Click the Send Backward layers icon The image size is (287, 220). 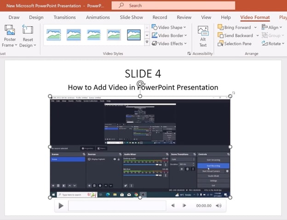coord(220,35)
